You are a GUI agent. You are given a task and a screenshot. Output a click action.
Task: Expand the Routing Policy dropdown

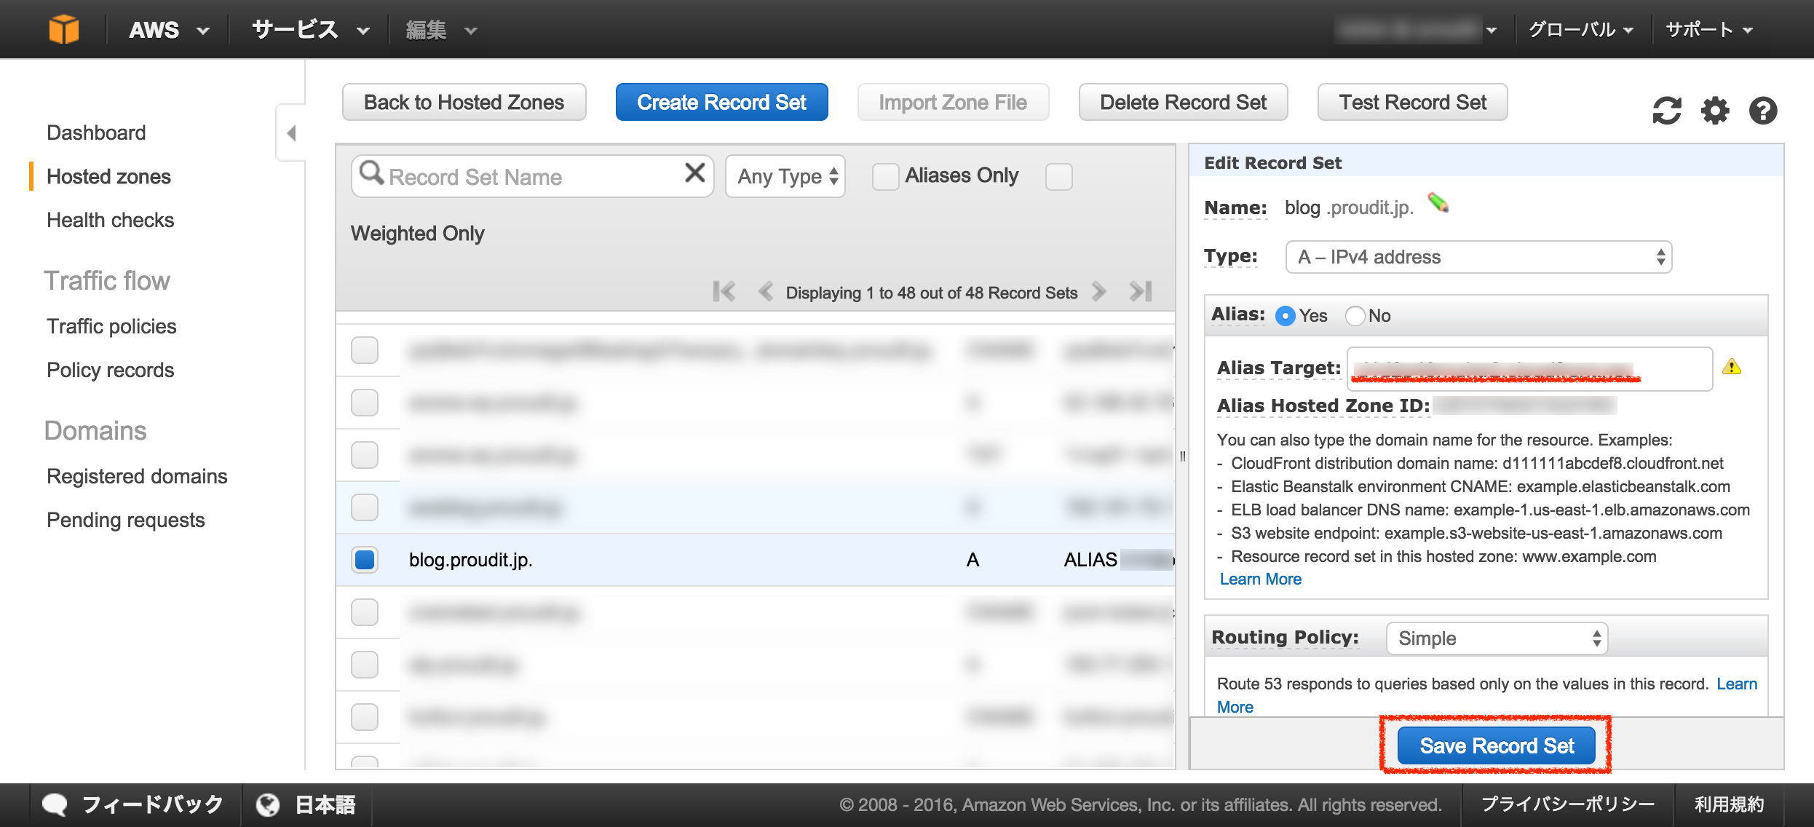pyautogui.click(x=1497, y=638)
